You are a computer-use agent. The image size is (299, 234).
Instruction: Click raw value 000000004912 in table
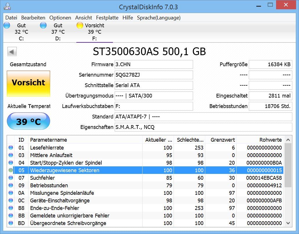(x=264, y=185)
